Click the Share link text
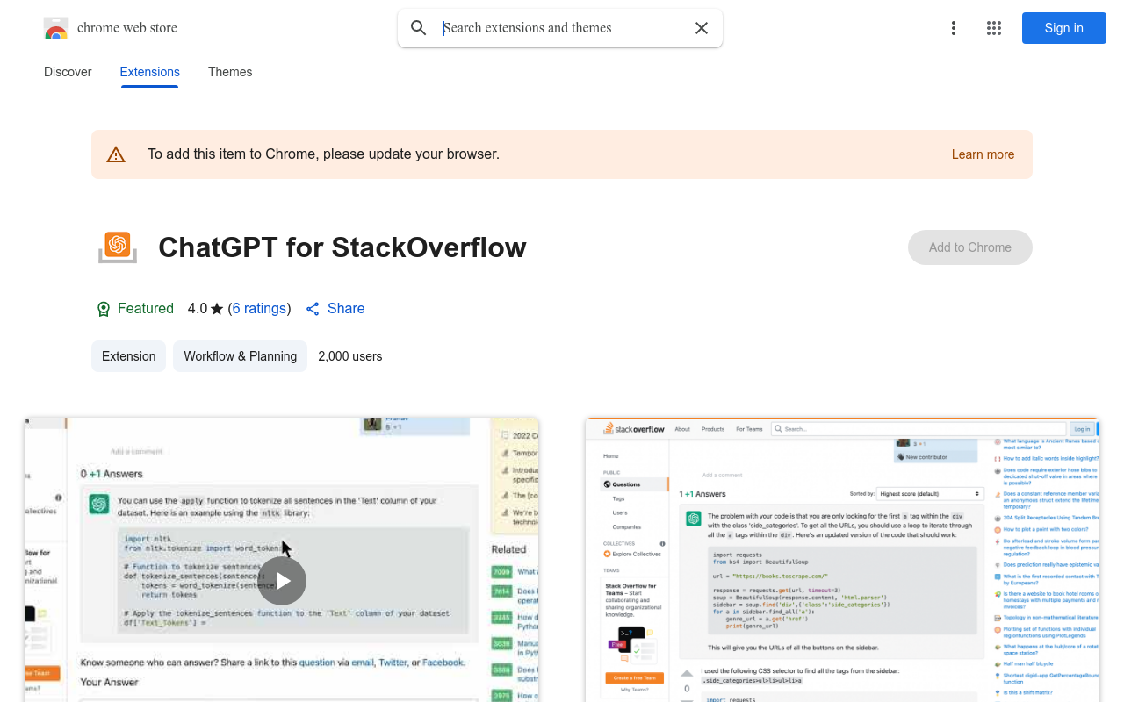 click(346, 309)
